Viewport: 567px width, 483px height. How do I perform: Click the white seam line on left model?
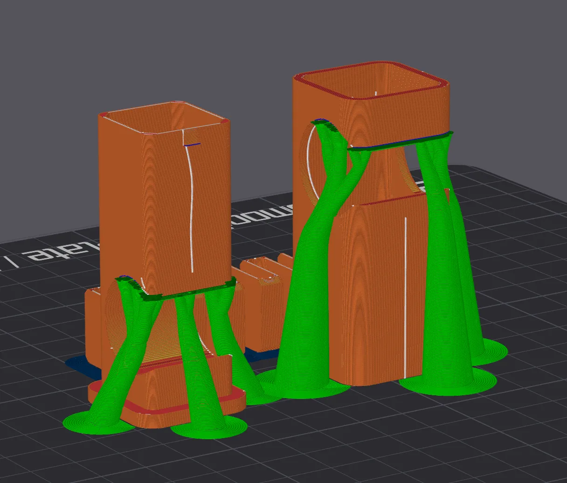click(192, 210)
